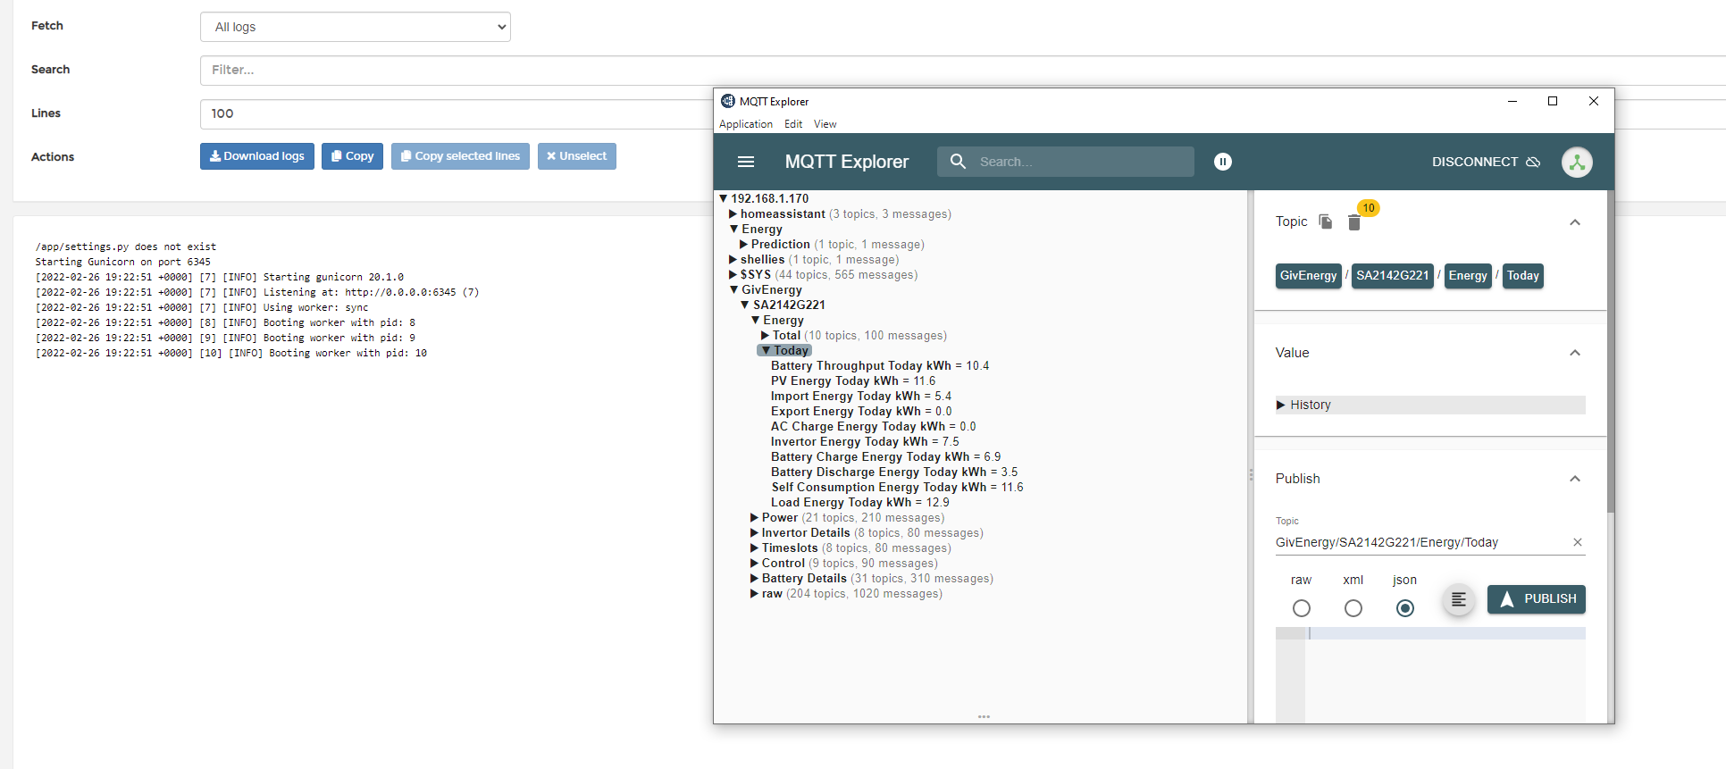Select 'AC Charge Energy Today kWh' row
This screenshot has height=769, width=1726.
click(x=874, y=427)
